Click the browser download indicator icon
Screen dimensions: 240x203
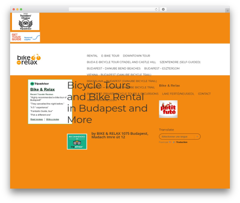(x=163, y=9)
